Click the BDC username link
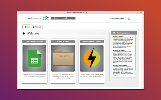The width and height of the screenshot is (161, 100). click(x=123, y=18)
